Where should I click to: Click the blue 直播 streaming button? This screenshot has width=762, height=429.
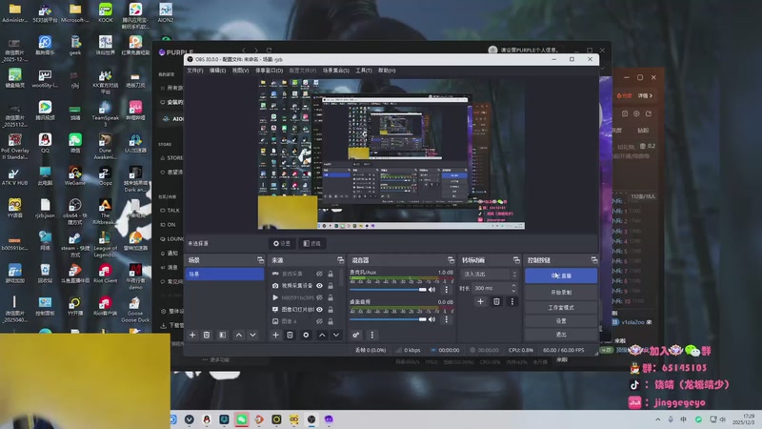(561, 276)
